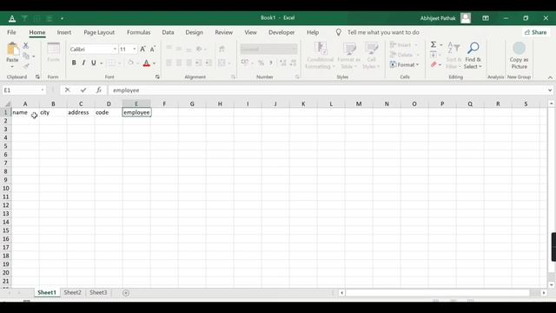This screenshot has height=313, width=556.
Task: Open the font size dropdown
Action: coord(135,49)
